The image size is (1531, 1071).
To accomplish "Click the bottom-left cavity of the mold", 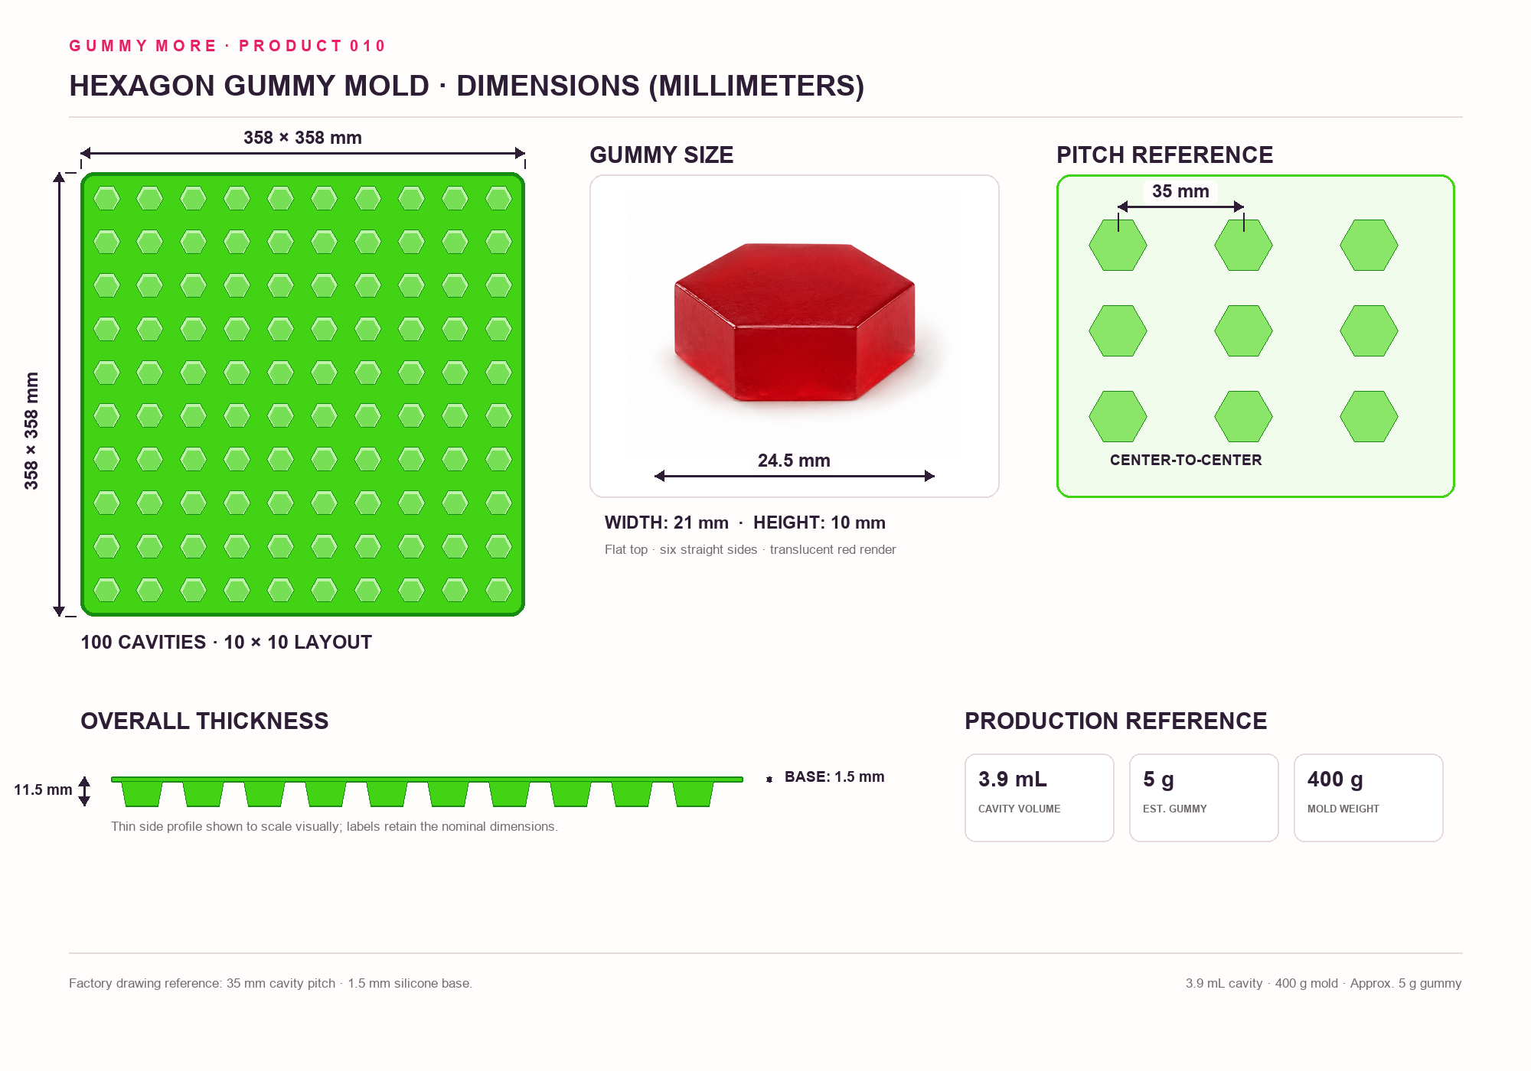I will (106, 590).
